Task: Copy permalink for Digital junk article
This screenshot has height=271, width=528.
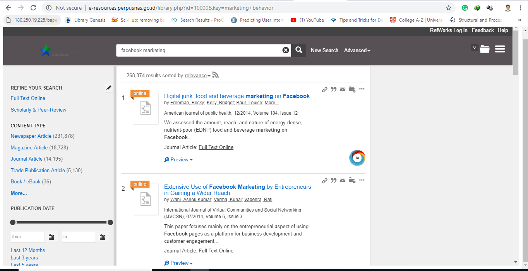Action: (x=325, y=90)
